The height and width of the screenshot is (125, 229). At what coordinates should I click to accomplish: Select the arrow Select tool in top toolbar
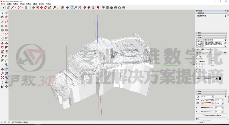(3, 7)
